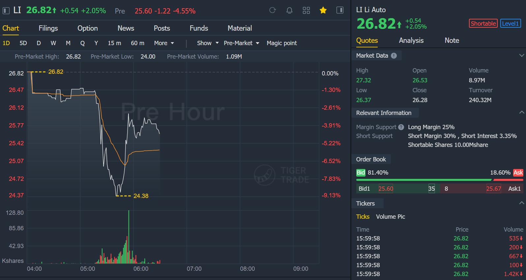Click the refresh quote icon
526x280 pixels.
point(272,11)
